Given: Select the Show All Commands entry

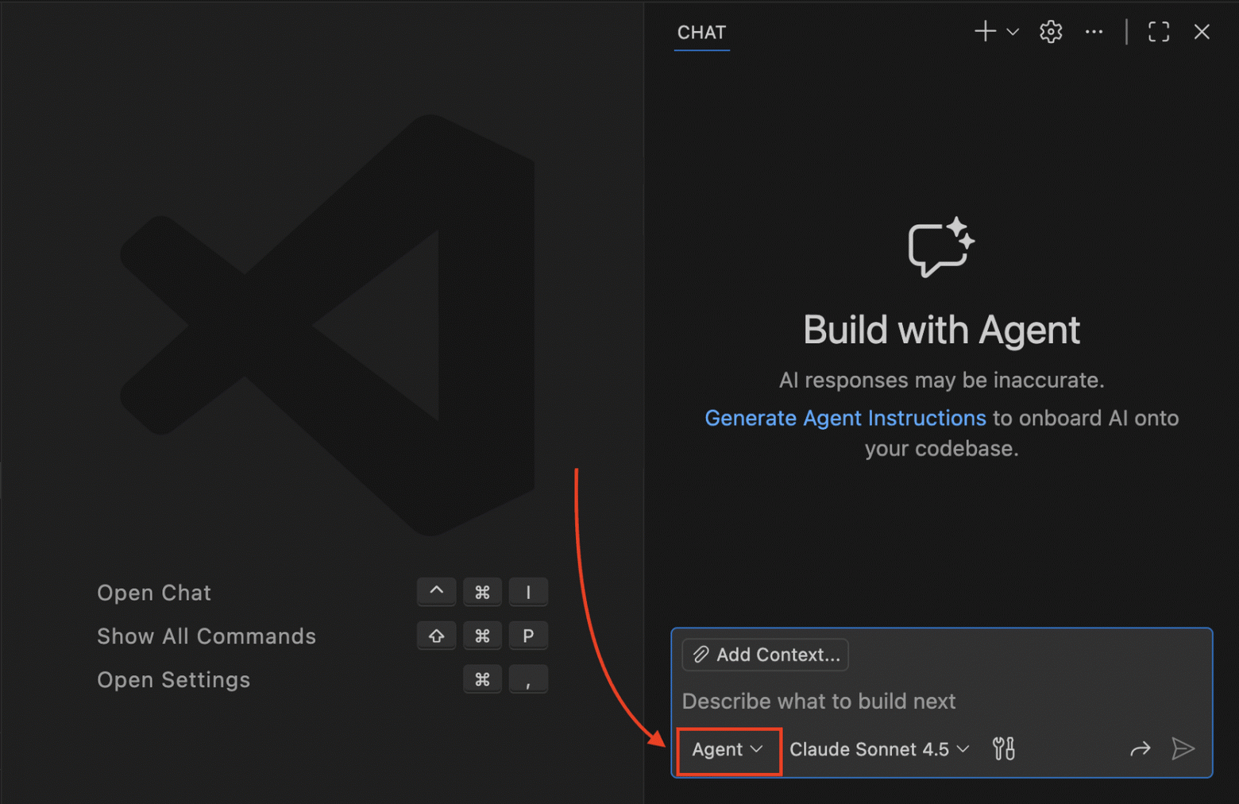Looking at the screenshot, I should pyautogui.click(x=206, y=636).
